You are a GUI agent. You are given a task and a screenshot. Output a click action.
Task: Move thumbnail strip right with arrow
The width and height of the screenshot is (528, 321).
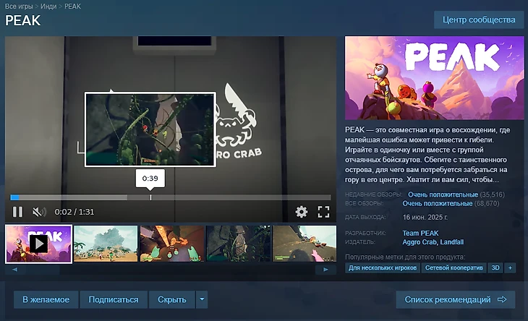point(325,270)
